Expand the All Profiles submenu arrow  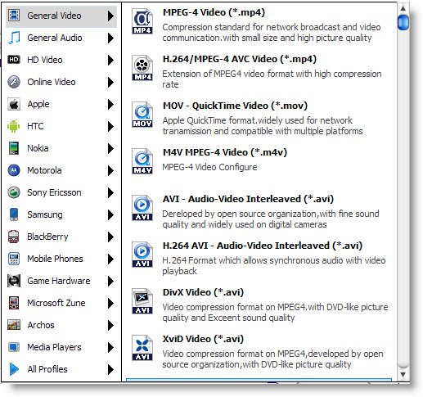pos(110,369)
